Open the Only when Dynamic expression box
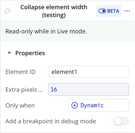135x133 pixels. click(99, 105)
